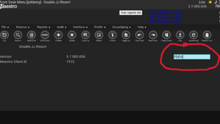Open report link 06-15-2025 12:19:53

166,12
